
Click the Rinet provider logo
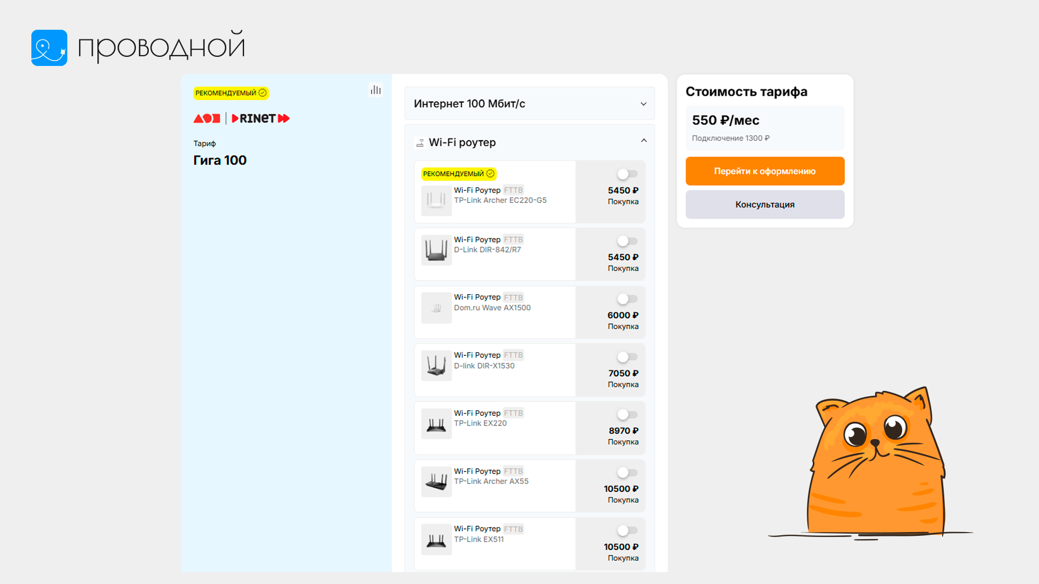[261, 118]
